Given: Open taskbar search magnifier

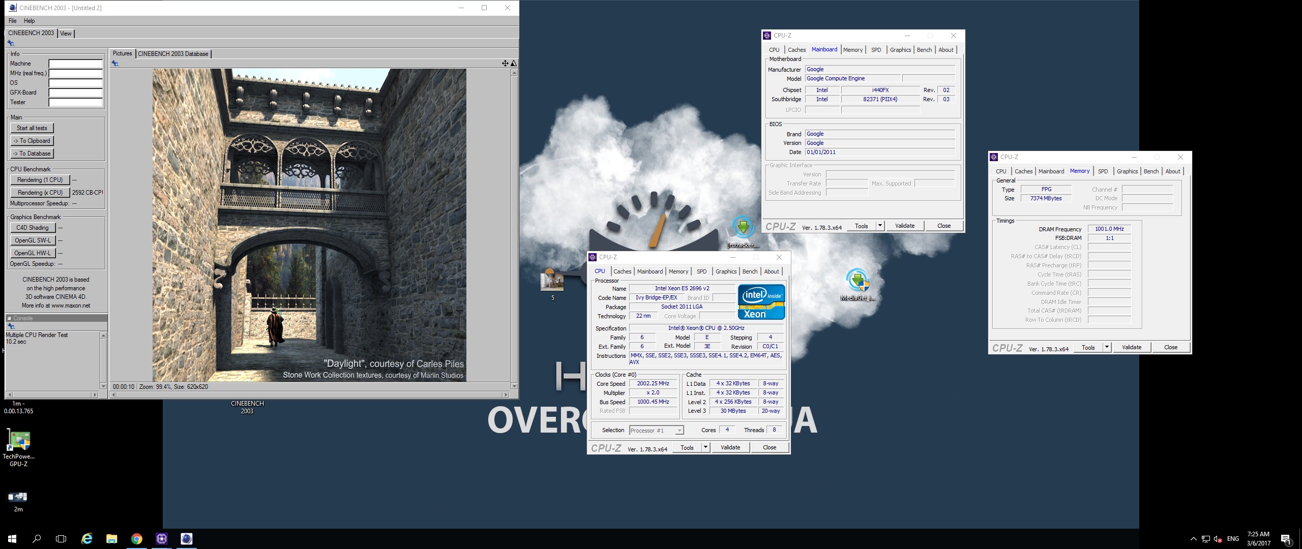Looking at the screenshot, I should [x=37, y=539].
